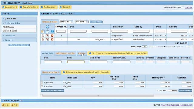This screenshot has height=109, width=194.
Task: Click the Qty. field for Item 002
Action: [x=98, y=83]
